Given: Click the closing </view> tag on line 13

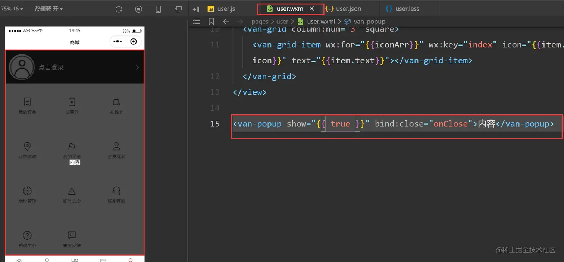Looking at the screenshot, I should [x=250, y=92].
